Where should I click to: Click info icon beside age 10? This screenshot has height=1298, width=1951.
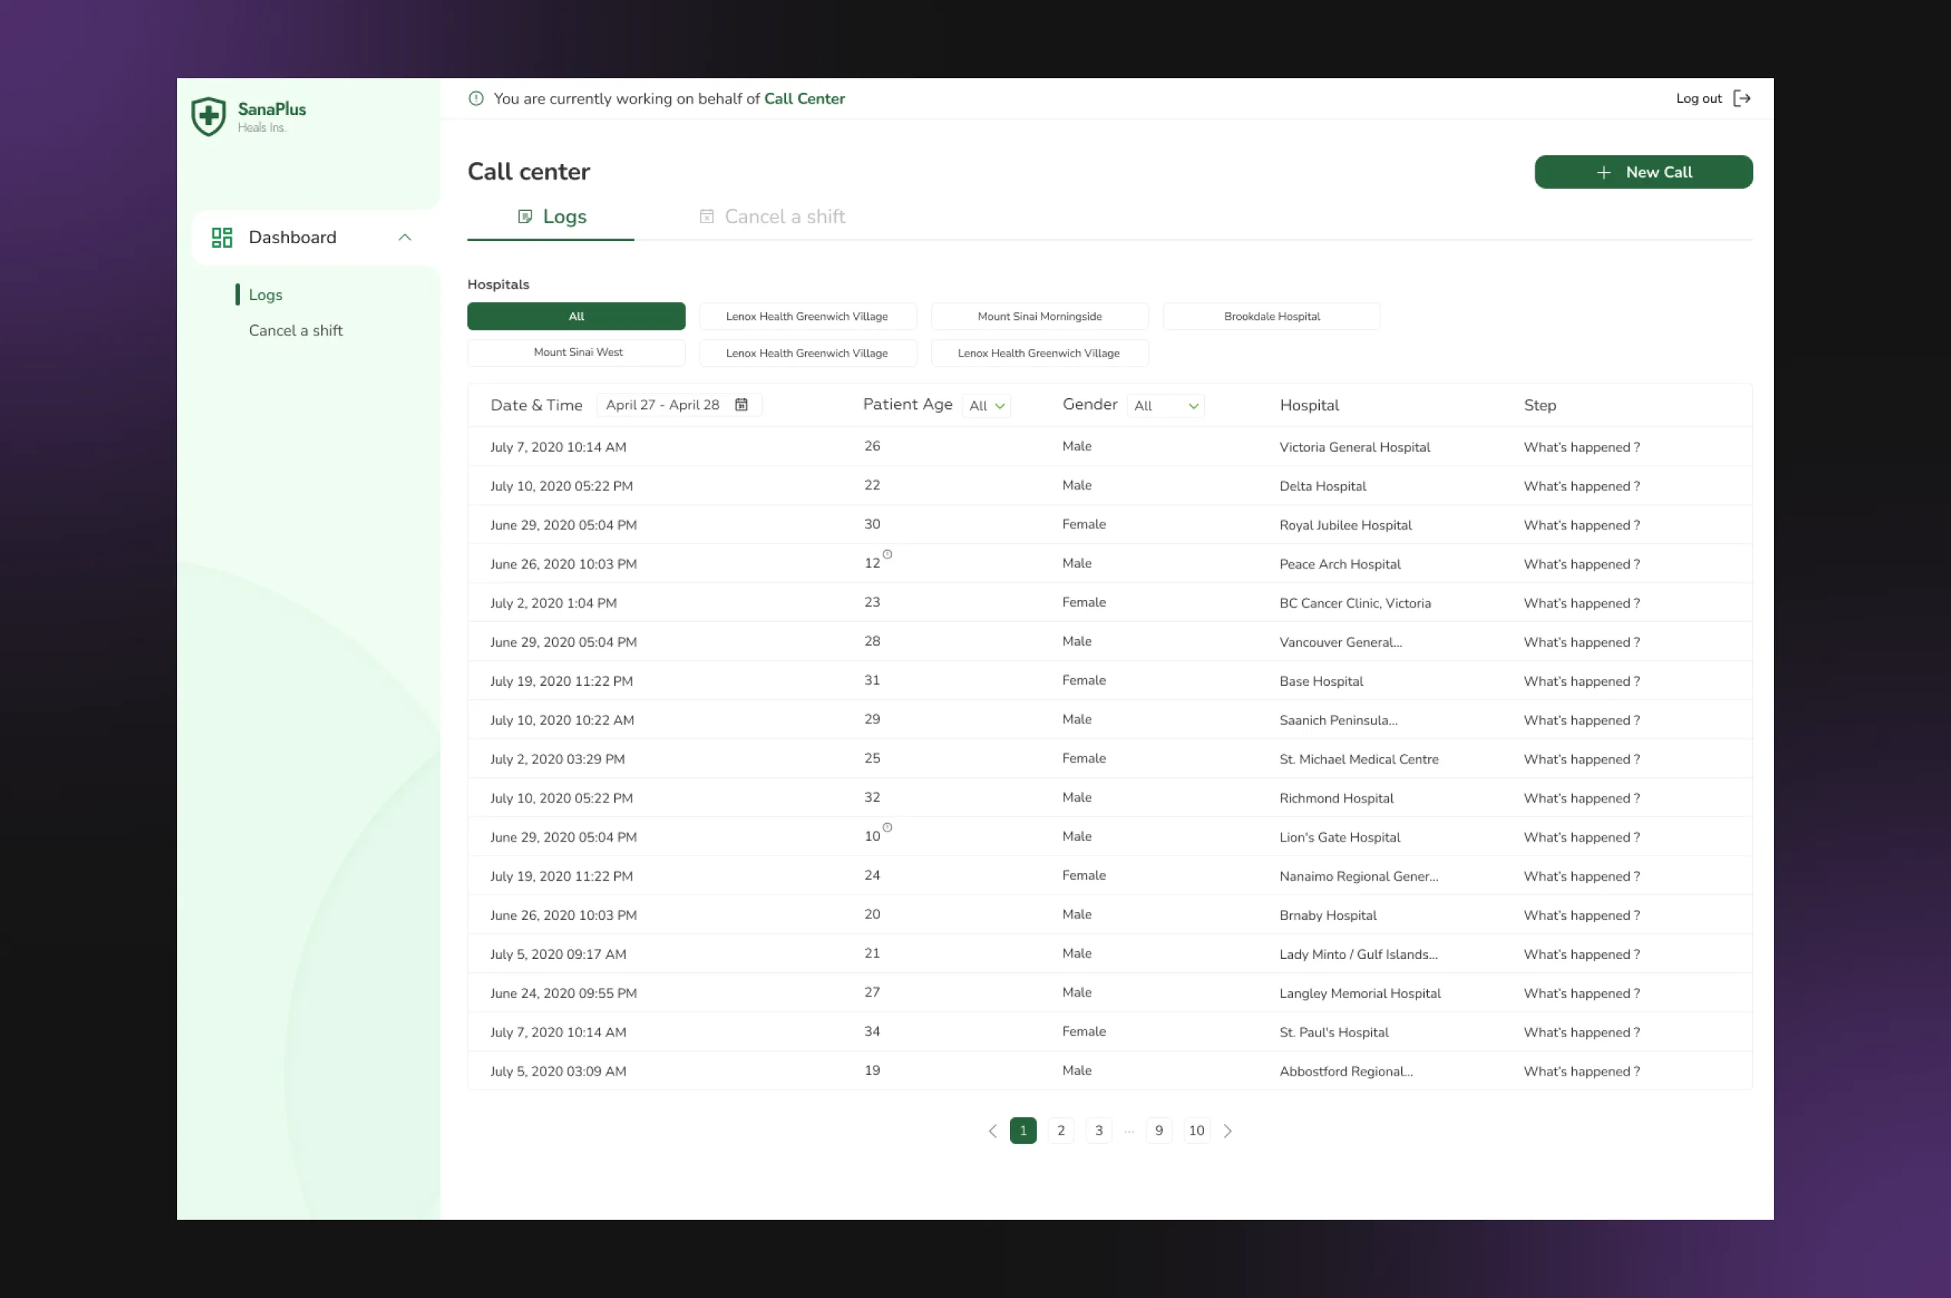(x=887, y=828)
